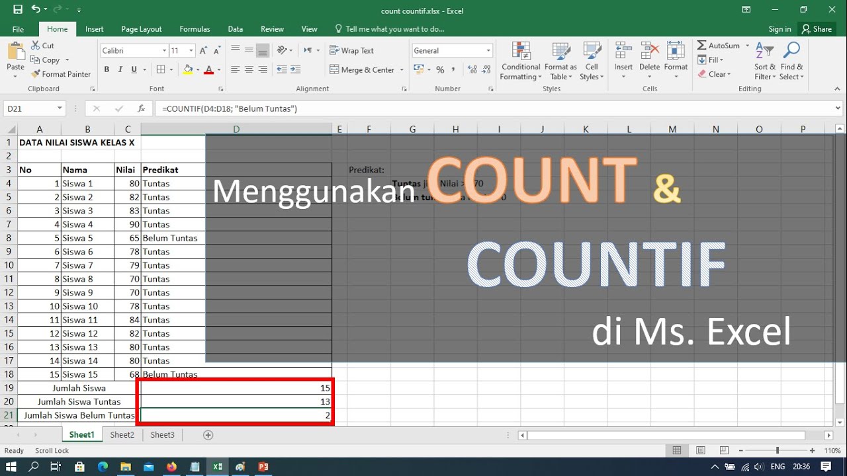Select the Format Painter brush
This screenshot has height=476, width=847.
coord(61,74)
